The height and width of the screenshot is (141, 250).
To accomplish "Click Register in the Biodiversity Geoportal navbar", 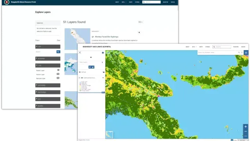I will click(x=236, y=47).
